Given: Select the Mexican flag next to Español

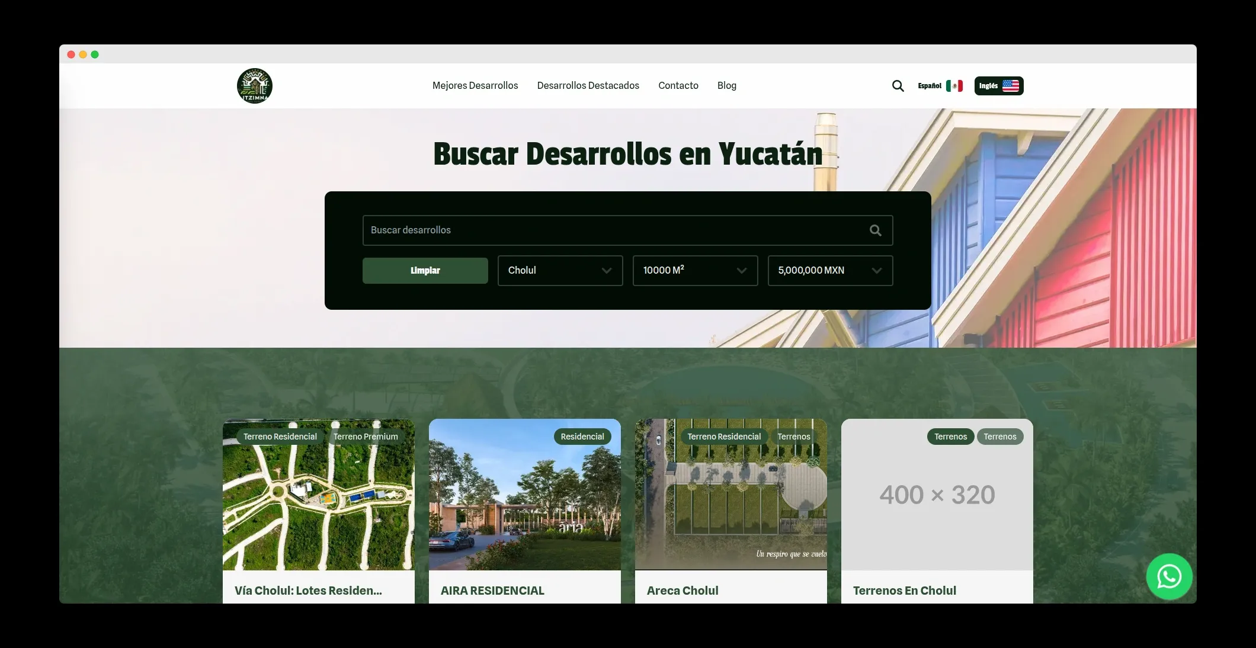Looking at the screenshot, I should tap(953, 86).
